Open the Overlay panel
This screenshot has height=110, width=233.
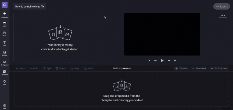[x=5, y=53]
